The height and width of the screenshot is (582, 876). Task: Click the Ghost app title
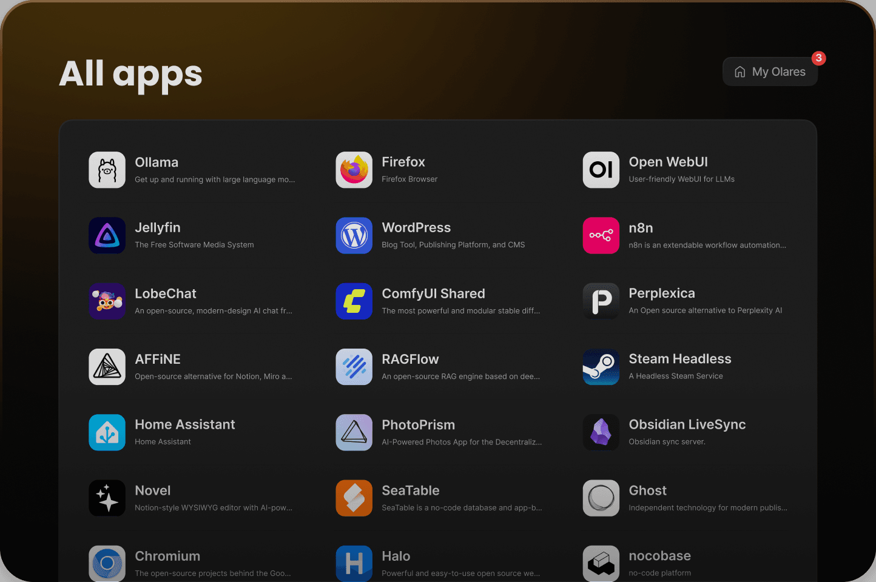647,490
